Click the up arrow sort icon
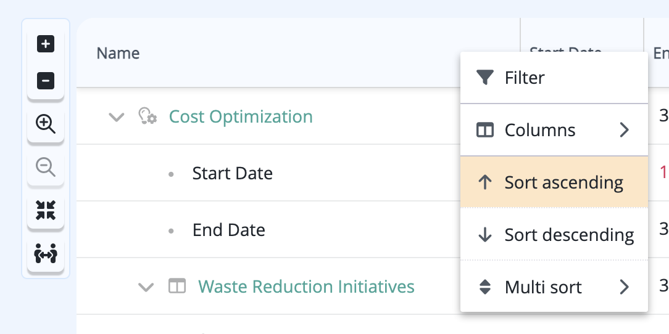Viewport: 669px width, 334px height. (x=484, y=182)
